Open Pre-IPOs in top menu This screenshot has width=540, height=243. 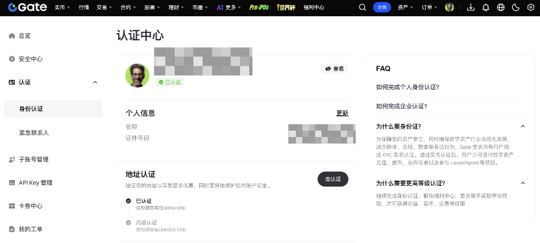point(259,7)
